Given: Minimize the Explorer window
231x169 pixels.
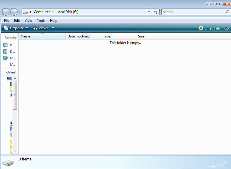Looking at the screenshot, I should (x=209, y=4).
